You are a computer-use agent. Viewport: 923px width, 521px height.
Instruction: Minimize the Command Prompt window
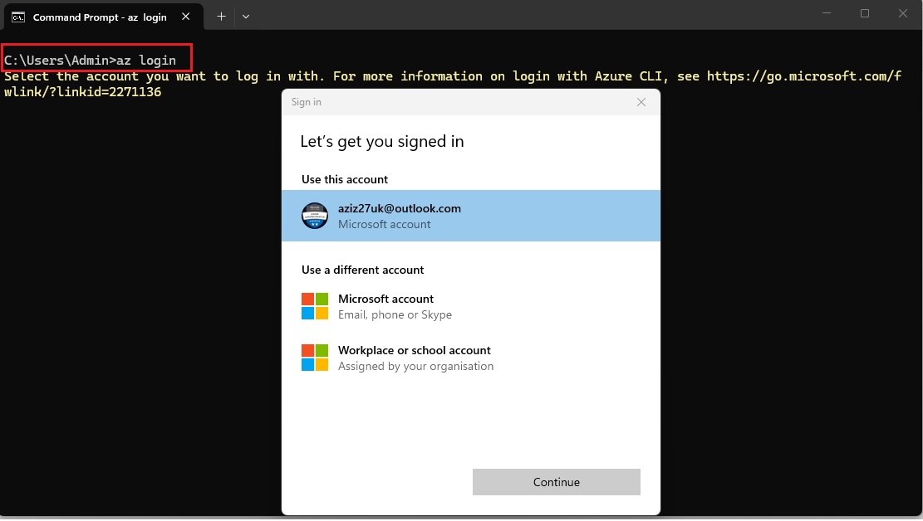click(827, 13)
